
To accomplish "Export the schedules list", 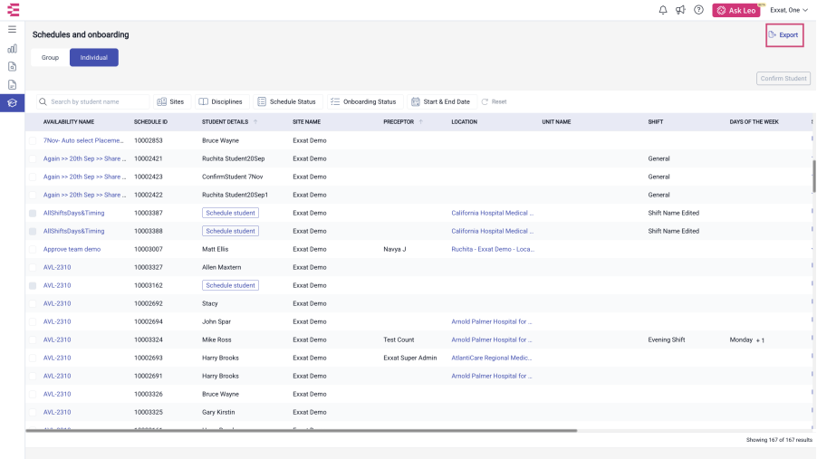I will 784,35.
